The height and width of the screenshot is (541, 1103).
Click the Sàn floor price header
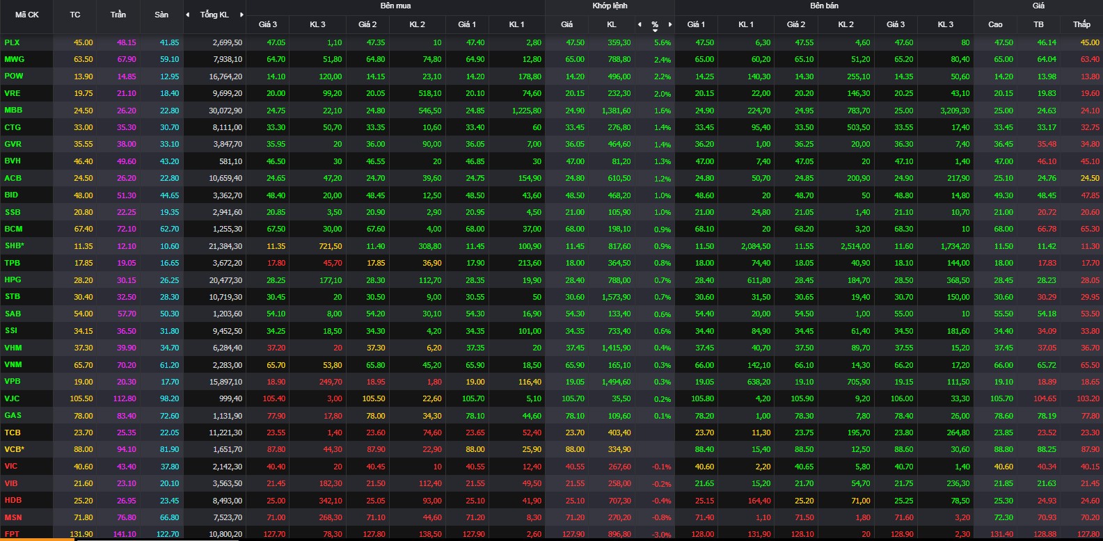[x=161, y=15]
